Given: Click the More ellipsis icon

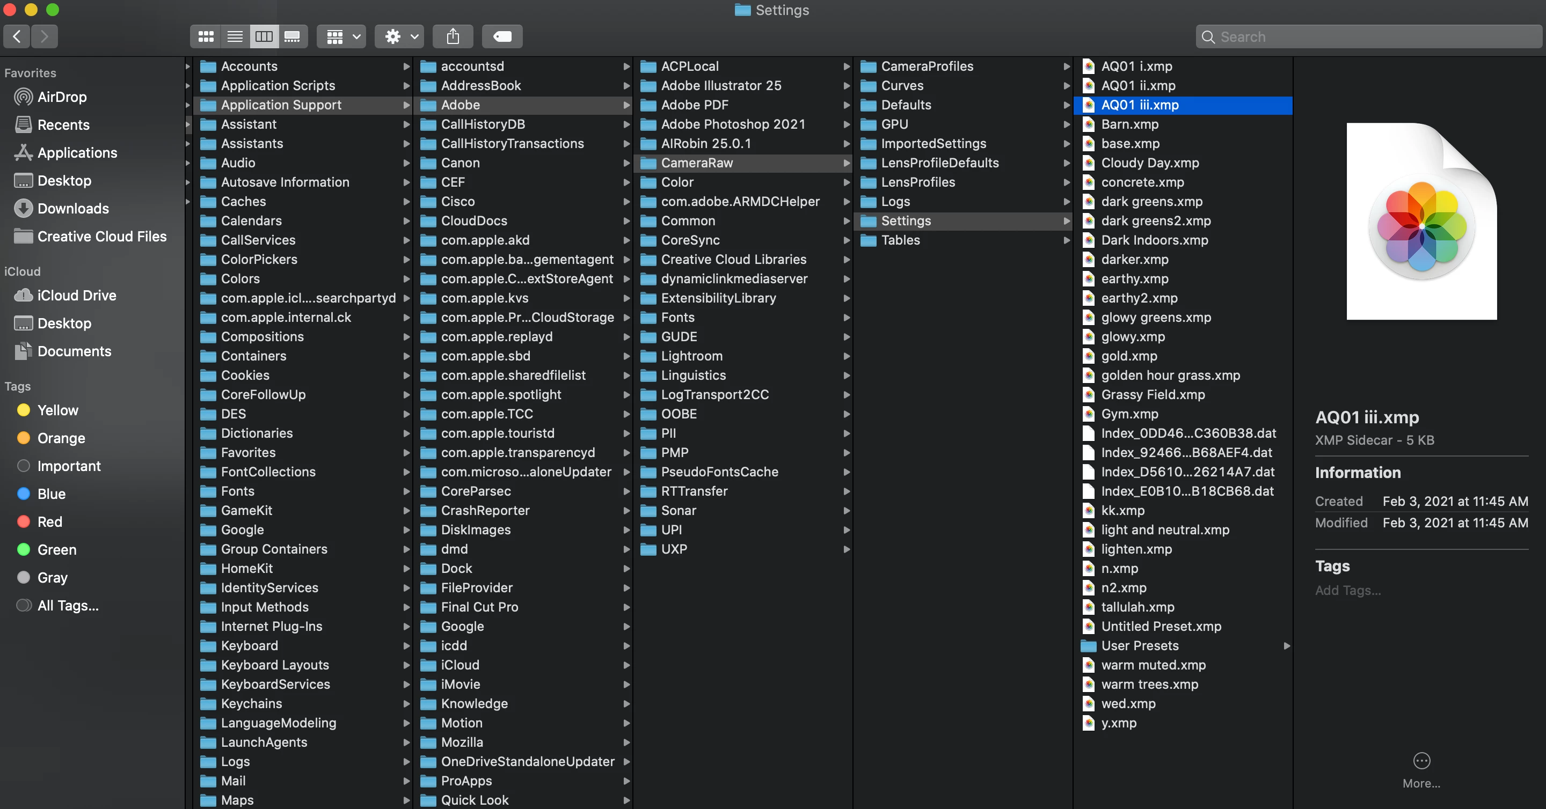Looking at the screenshot, I should [1421, 760].
